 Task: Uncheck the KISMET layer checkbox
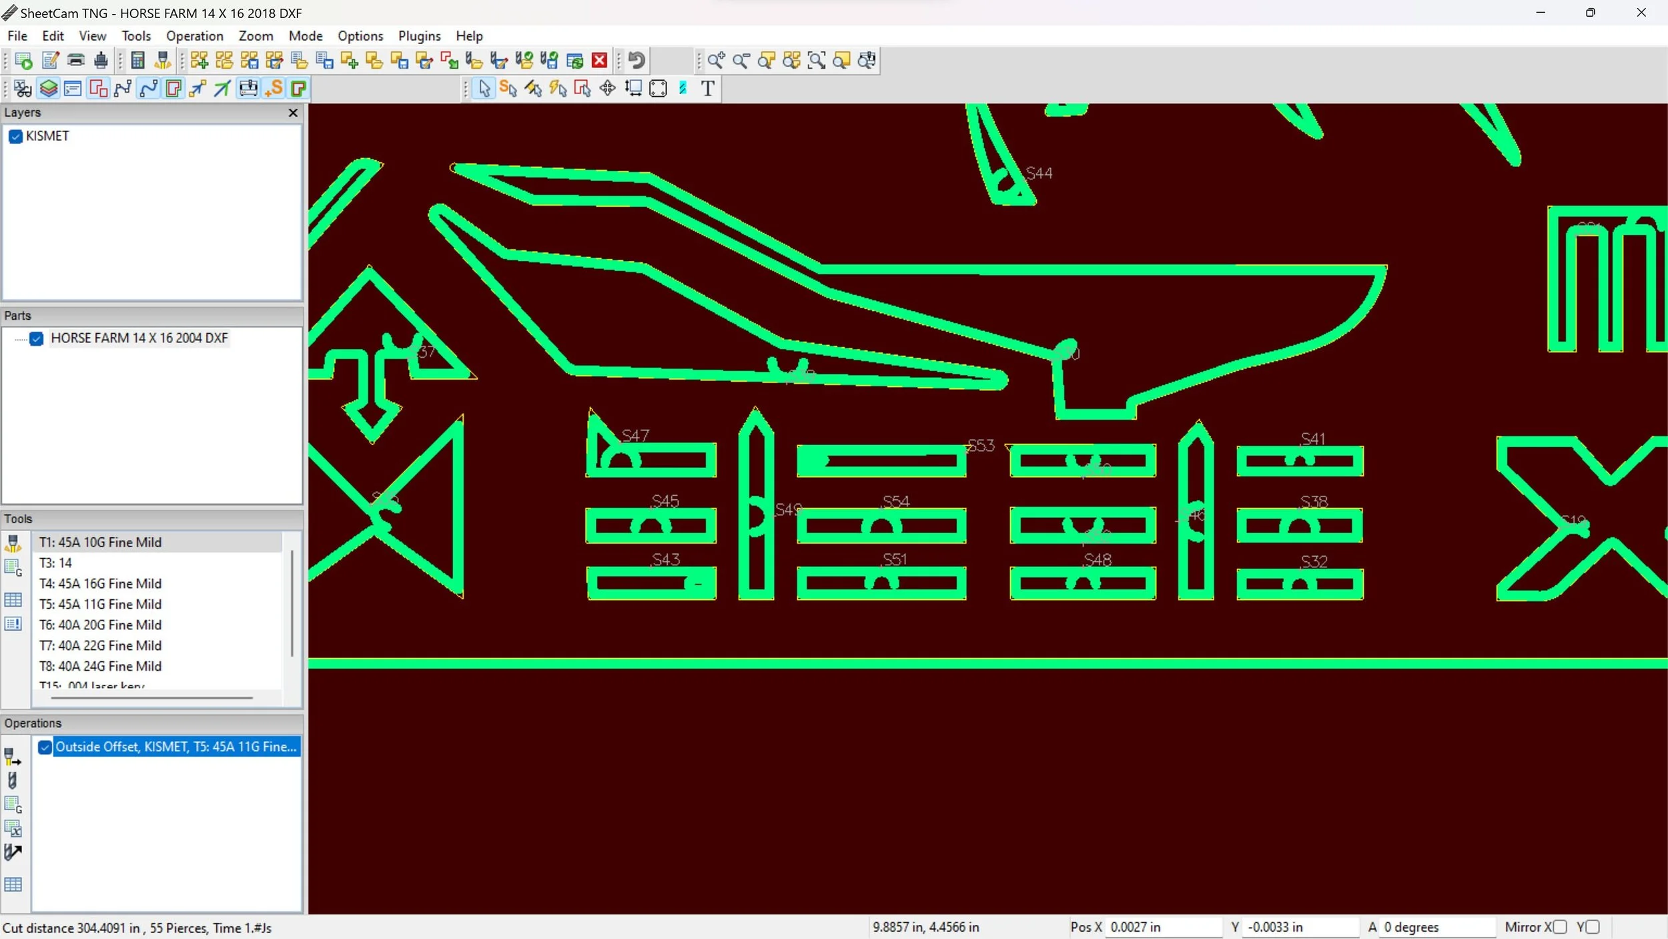point(16,137)
